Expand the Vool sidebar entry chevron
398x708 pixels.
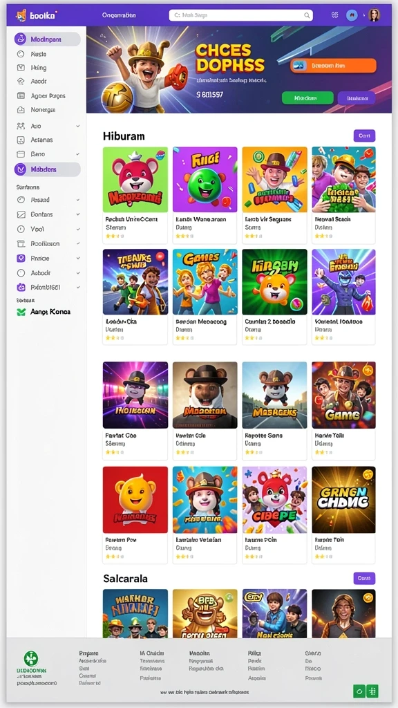tap(77, 230)
